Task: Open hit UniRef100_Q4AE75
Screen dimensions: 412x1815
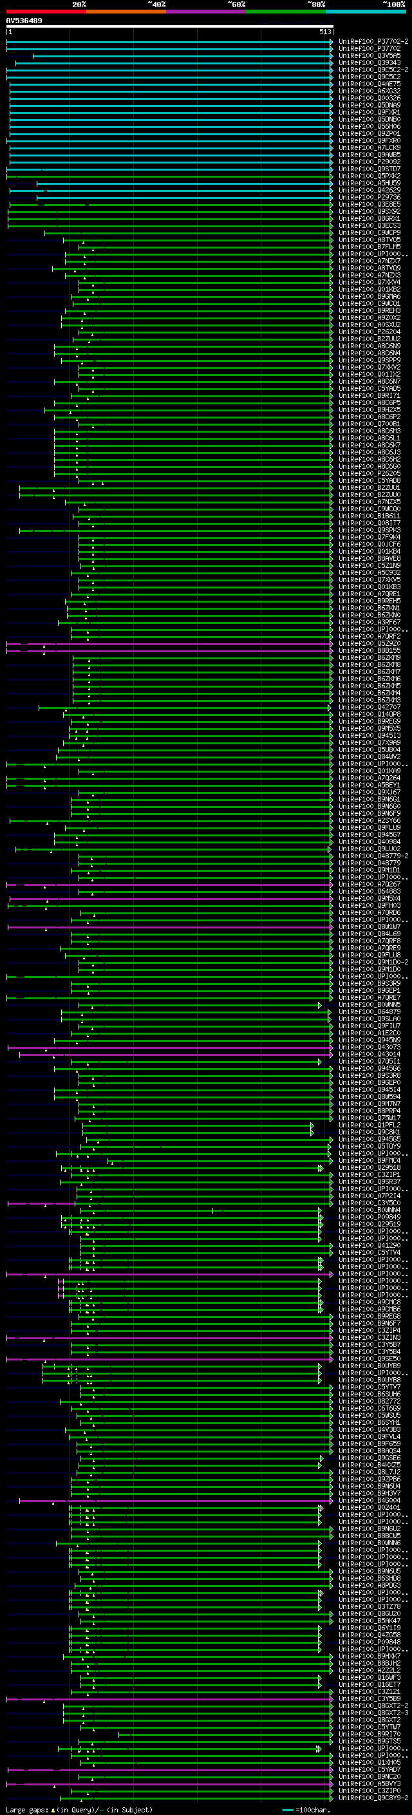Action: (370, 84)
